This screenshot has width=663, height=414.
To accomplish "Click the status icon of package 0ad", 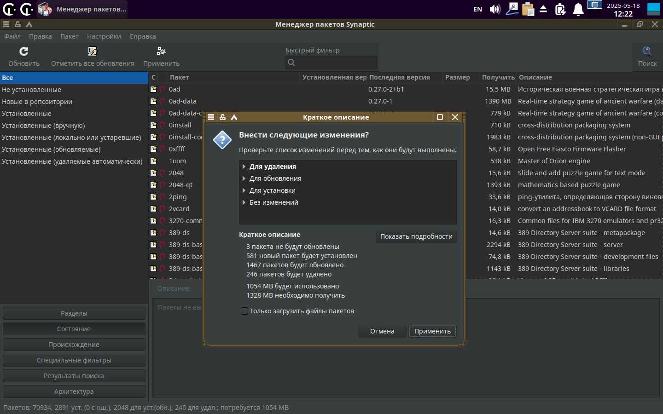I will click(x=154, y=89).
